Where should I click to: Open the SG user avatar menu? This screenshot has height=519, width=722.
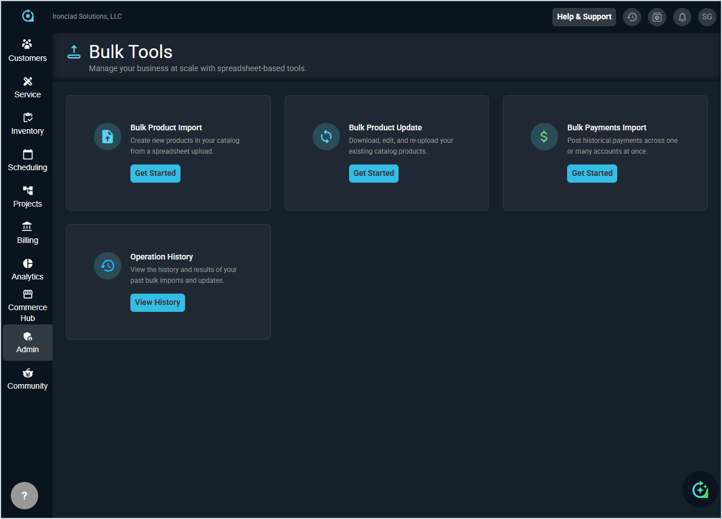pos(707,17)
